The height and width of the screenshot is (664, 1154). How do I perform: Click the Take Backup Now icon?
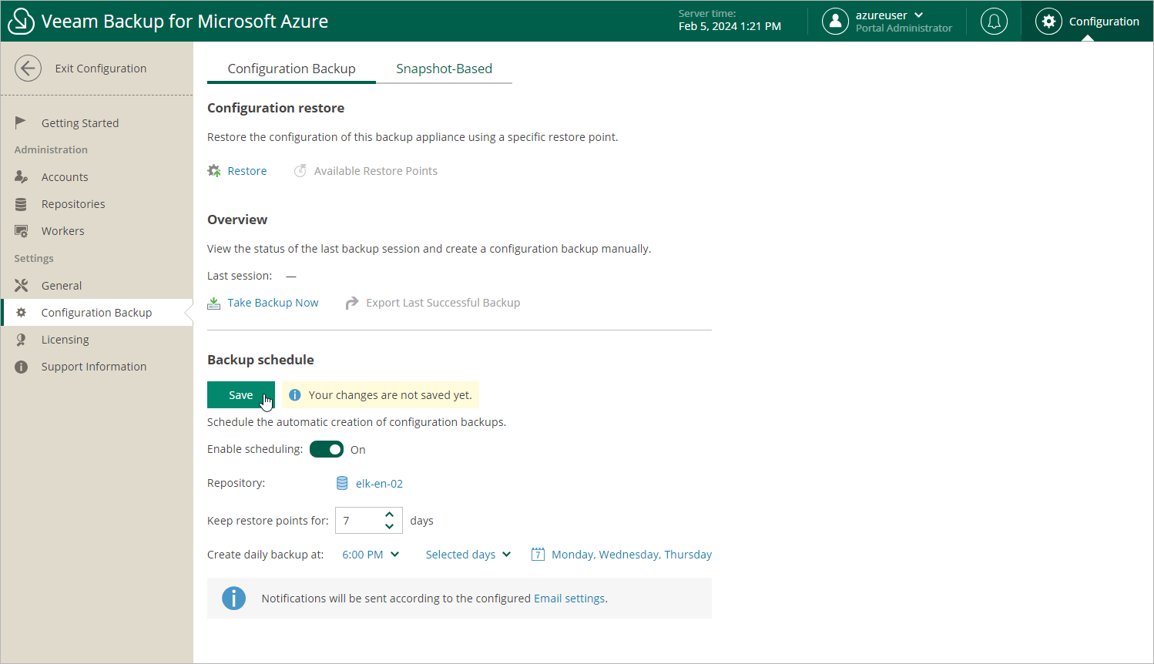click(214, 303)
